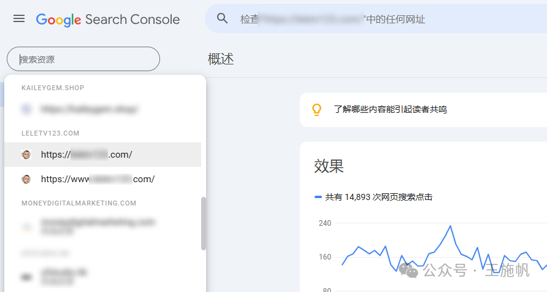This screenshot has height=292, width=547.
Task: Click the 概述 page heading
Action: (x=221, y=59)
